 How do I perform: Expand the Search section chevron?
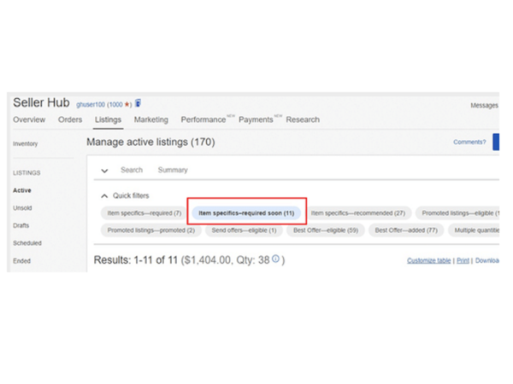pyautogui.click(x=104, y=171)
